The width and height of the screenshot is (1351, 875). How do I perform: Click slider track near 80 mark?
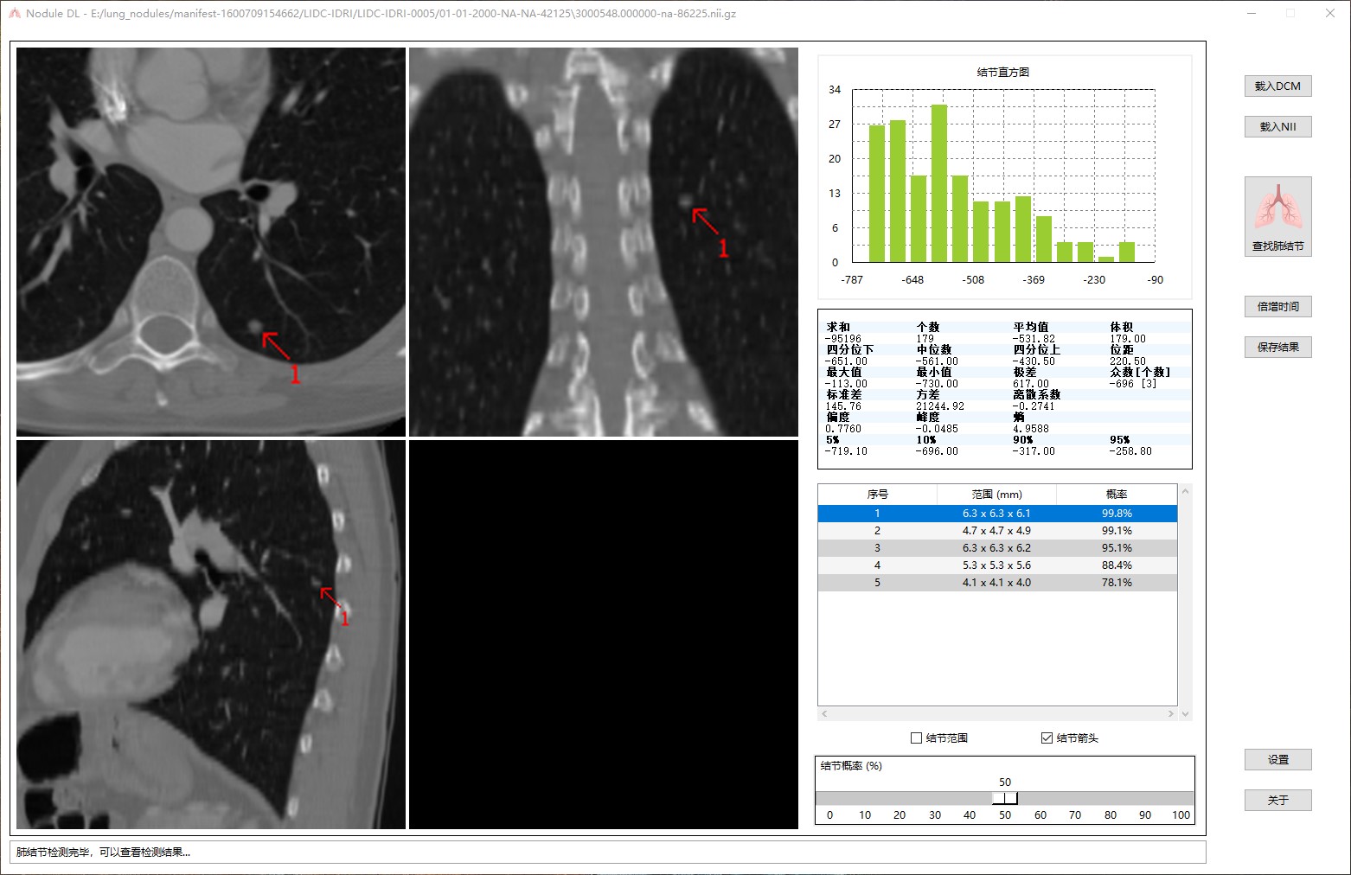[1111, 798]
